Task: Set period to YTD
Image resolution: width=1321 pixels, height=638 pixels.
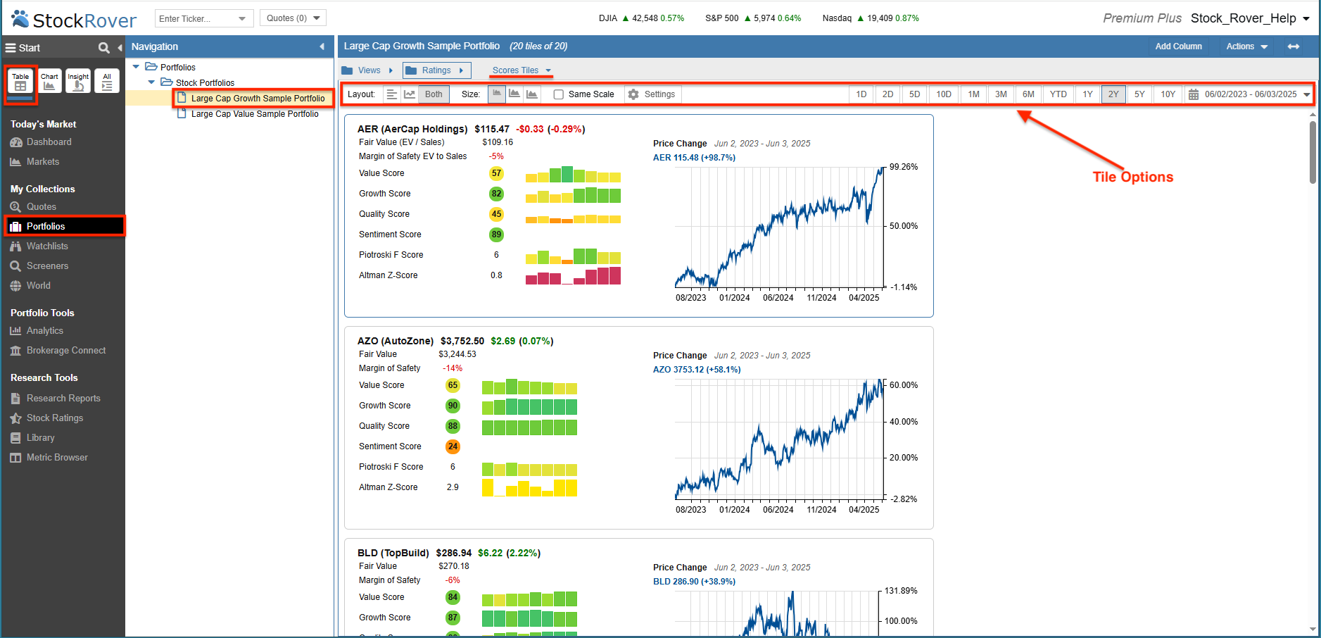Action: pos(1058,94)
